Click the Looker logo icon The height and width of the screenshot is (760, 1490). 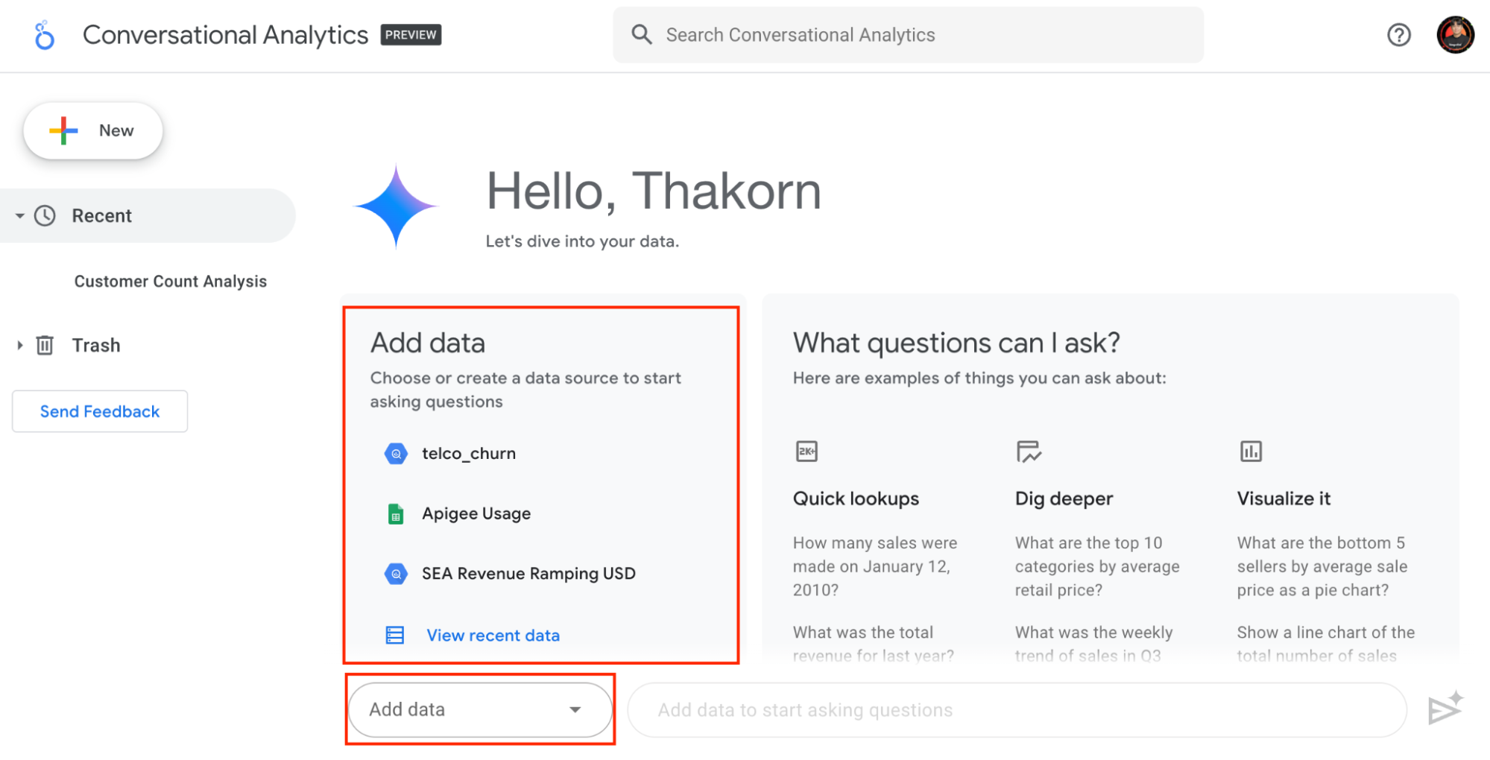pyautogui.click(x=44, y=35)
